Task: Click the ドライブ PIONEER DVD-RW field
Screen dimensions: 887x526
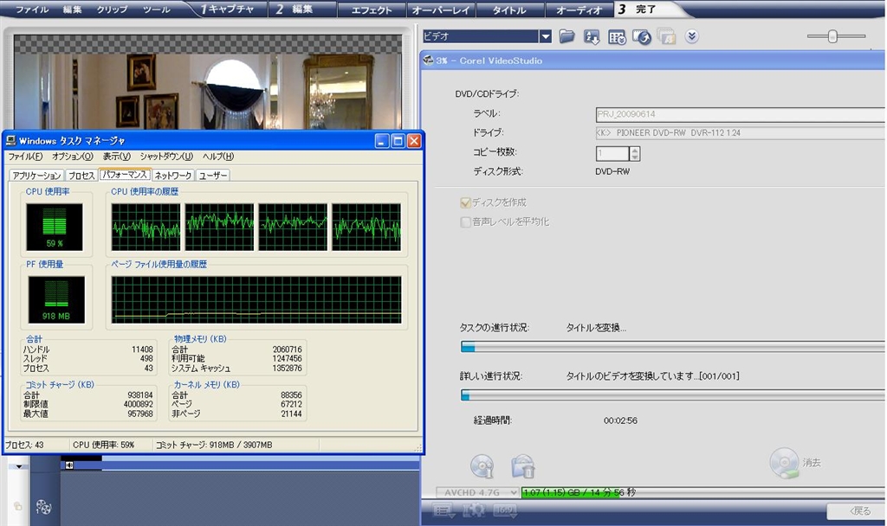Action: tap(740, 132)
